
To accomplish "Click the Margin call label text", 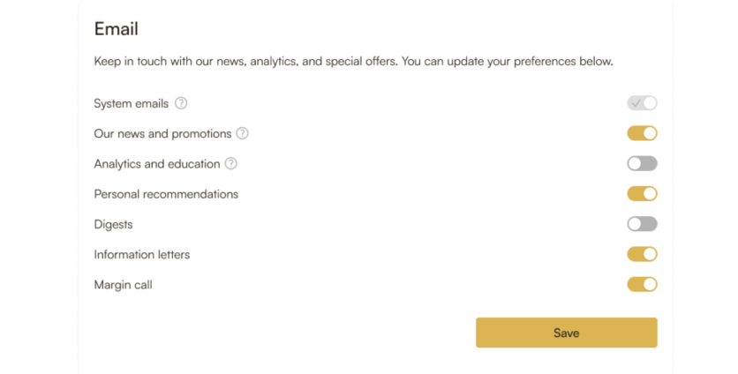I will coord(123,285).
